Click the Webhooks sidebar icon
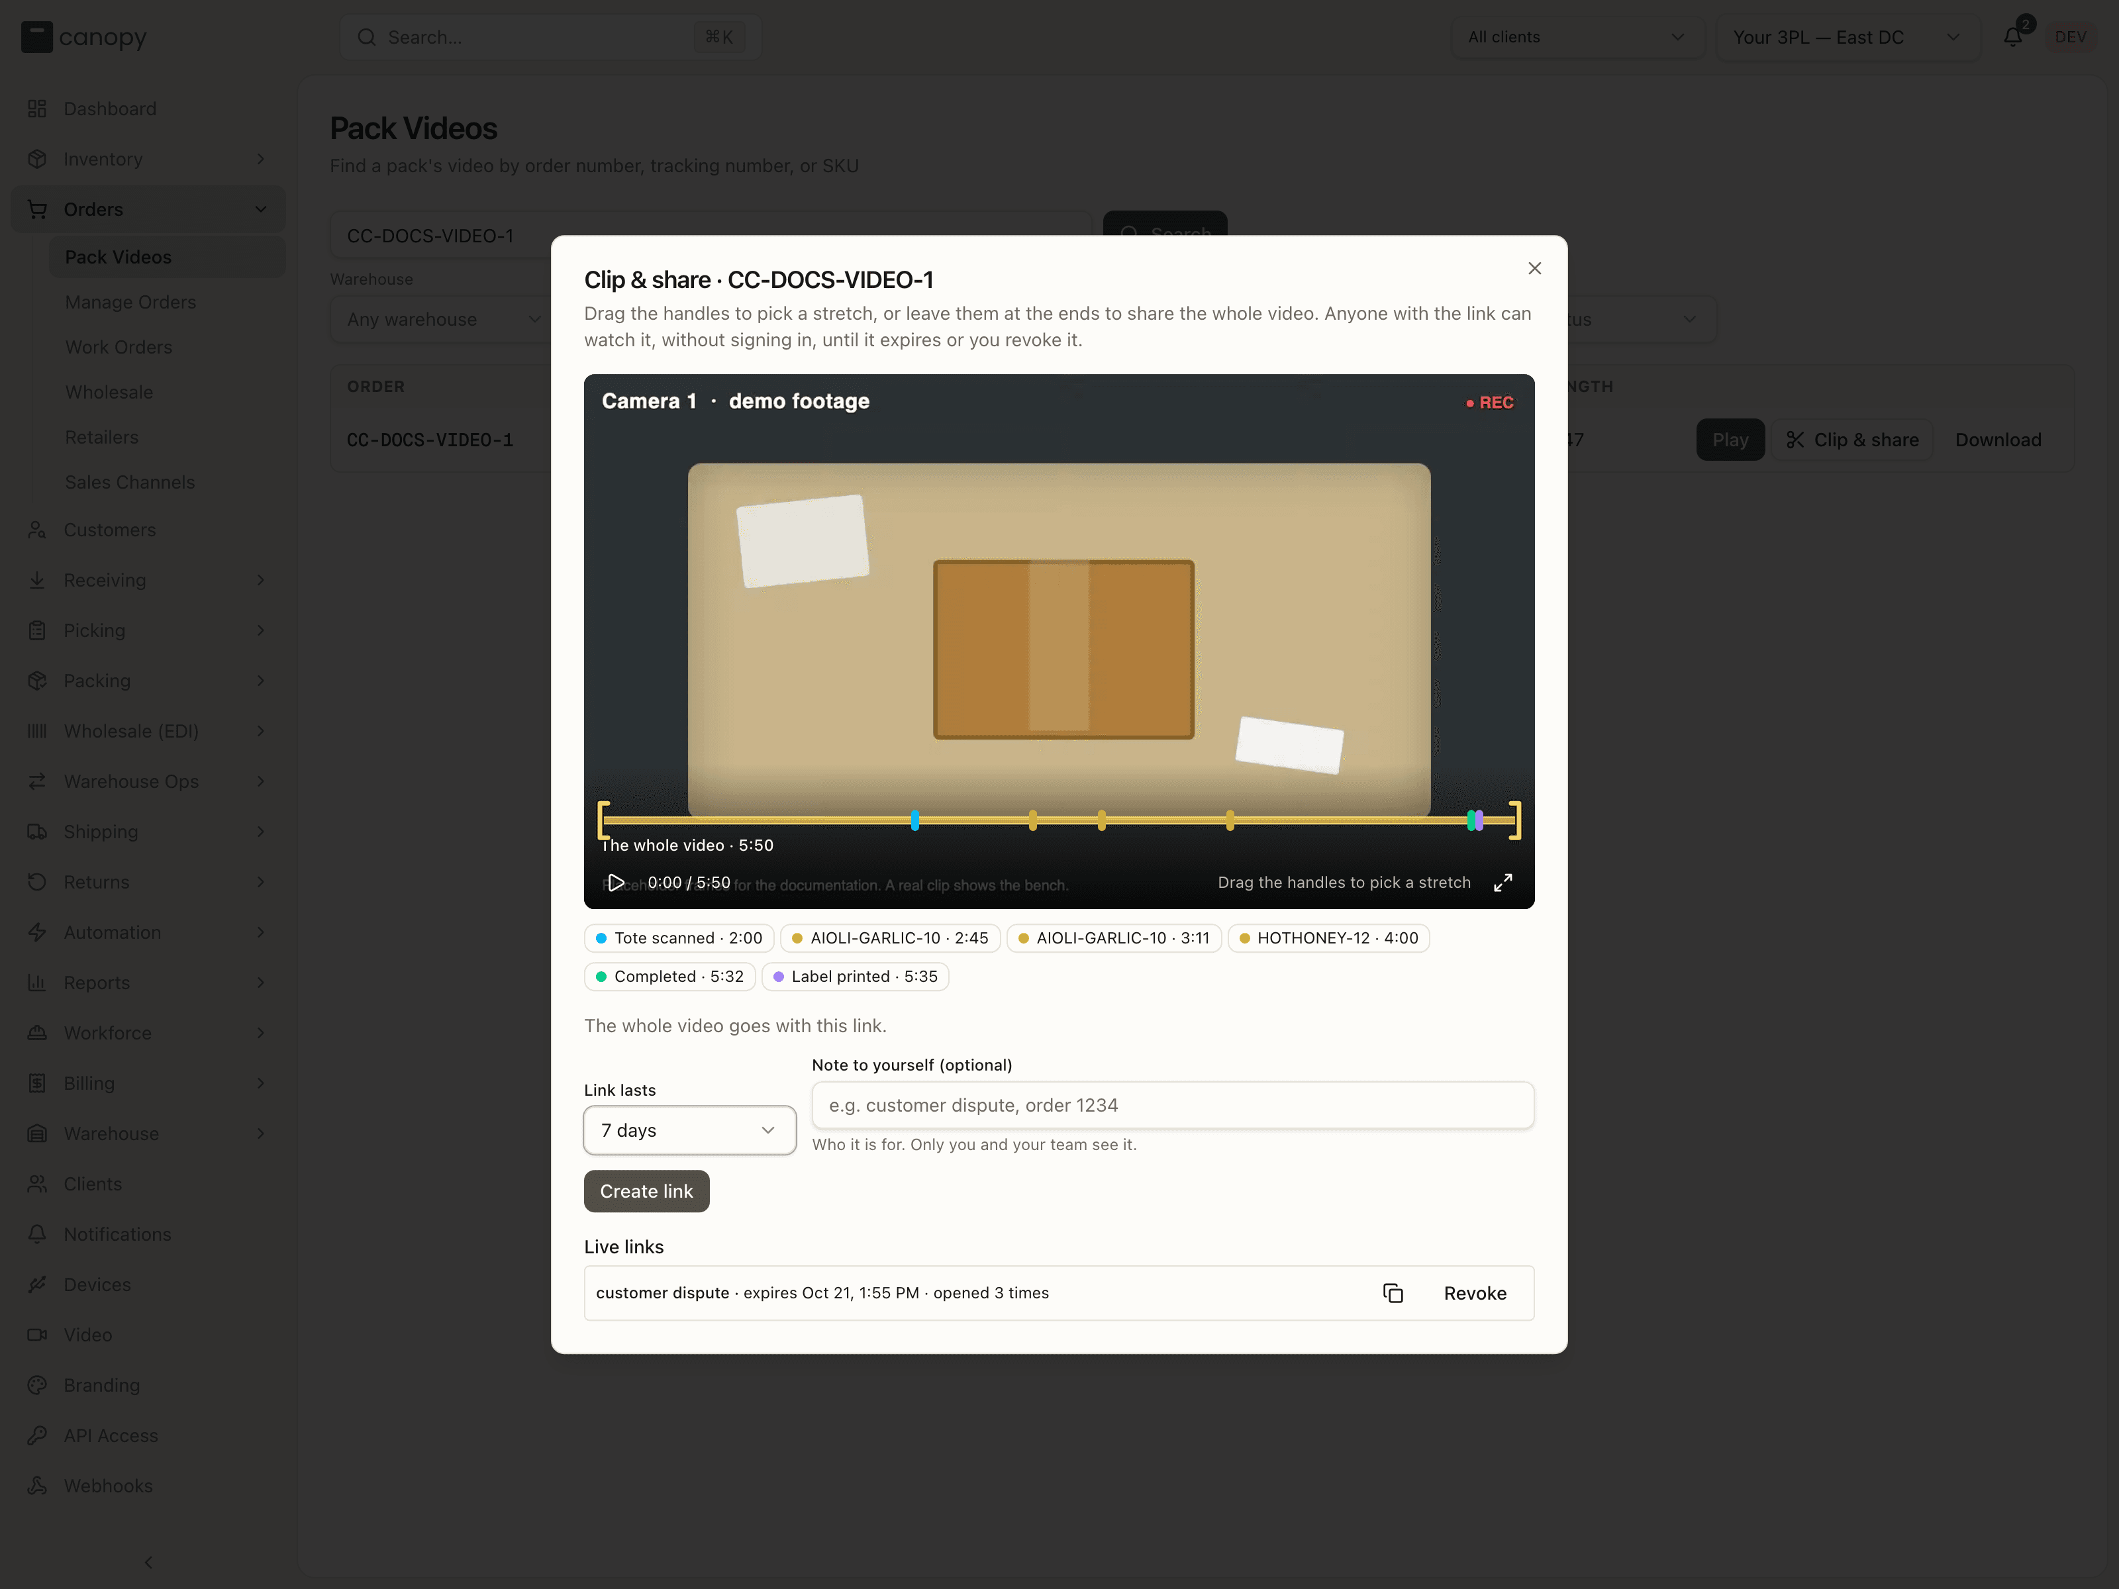The height and width of the screenshot is (1589, 2119). 37,1486
